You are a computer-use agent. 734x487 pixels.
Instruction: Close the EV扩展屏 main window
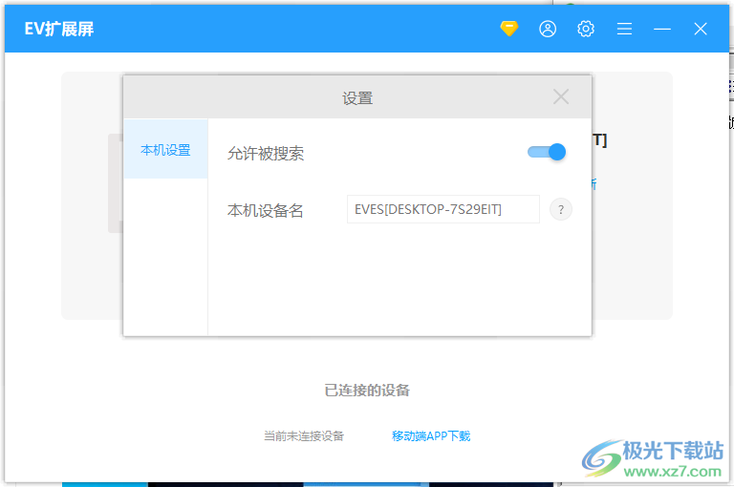(x=701, y=29)
